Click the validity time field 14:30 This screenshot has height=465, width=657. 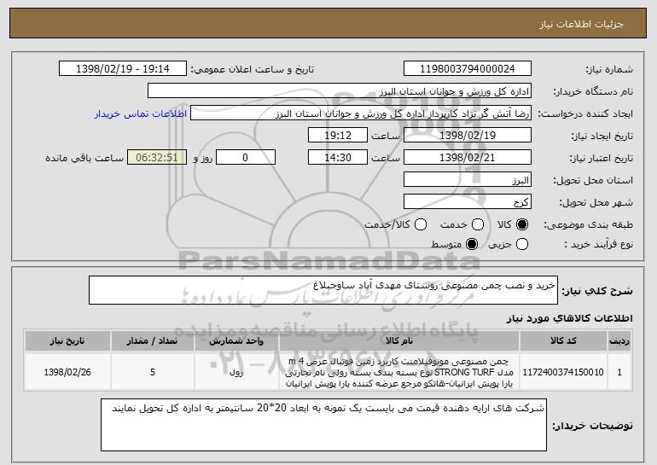338,158
